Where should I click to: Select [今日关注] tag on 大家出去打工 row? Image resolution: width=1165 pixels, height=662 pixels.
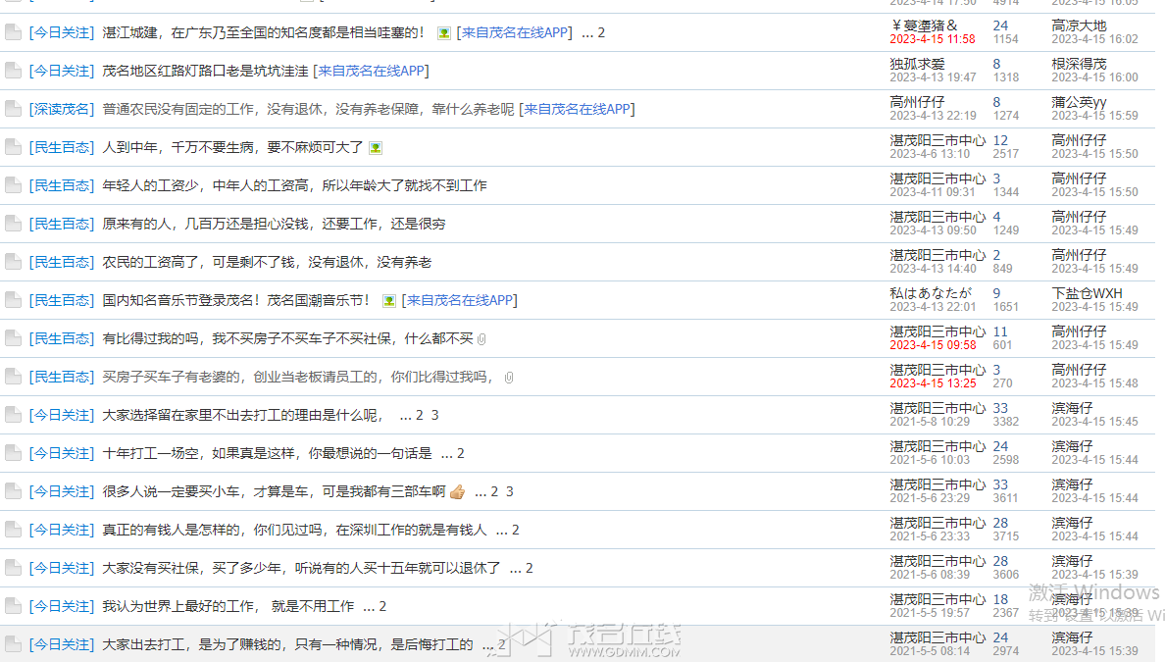tap(62, 644)
